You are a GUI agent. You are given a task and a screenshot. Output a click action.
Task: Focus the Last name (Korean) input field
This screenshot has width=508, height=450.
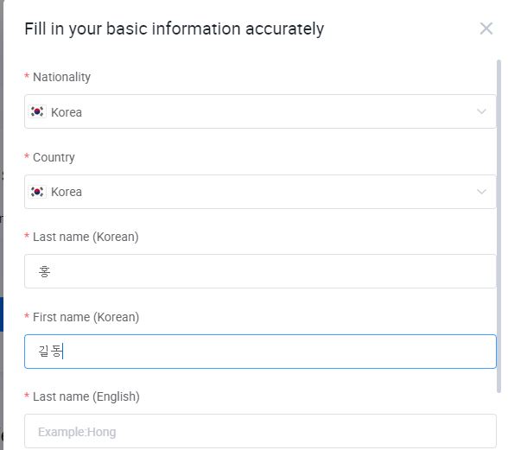[260, 271]
